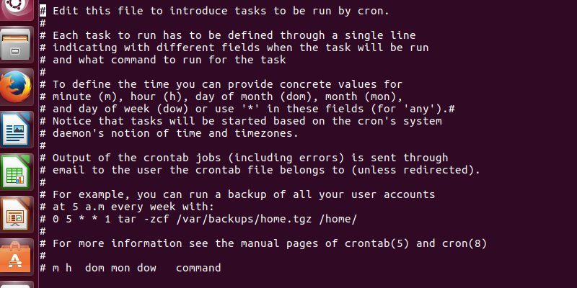Click the '0 5 * * 1' schedule example

pos(80,219)
